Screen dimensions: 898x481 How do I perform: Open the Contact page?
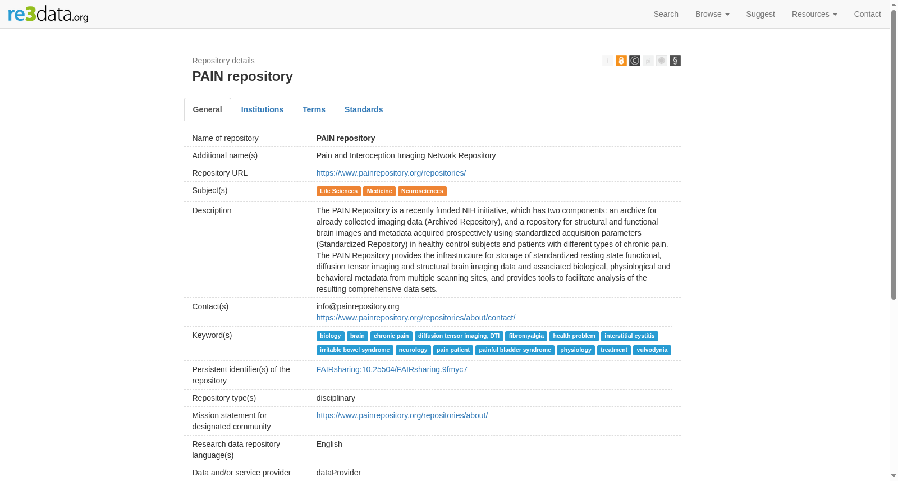pos(868,14)
